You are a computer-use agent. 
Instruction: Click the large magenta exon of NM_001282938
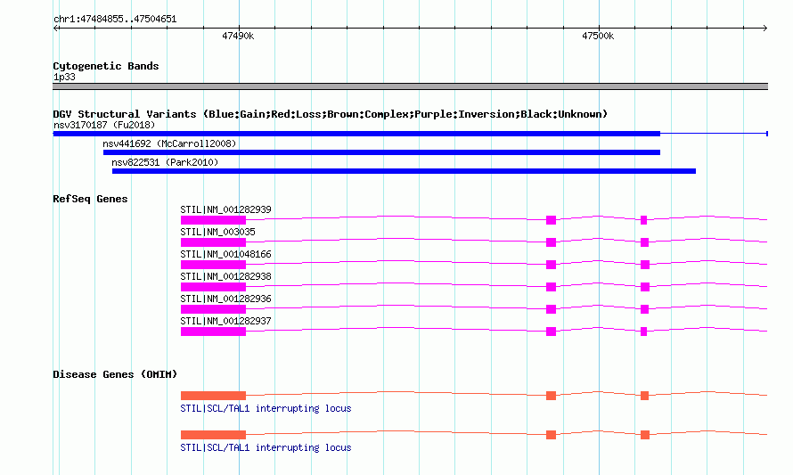click(x=214, y=287)
